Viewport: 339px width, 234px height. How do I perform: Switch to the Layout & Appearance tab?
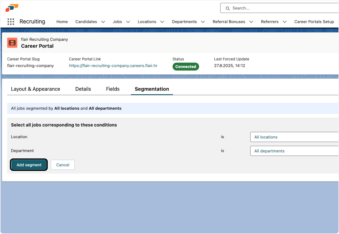coord(35,89)
